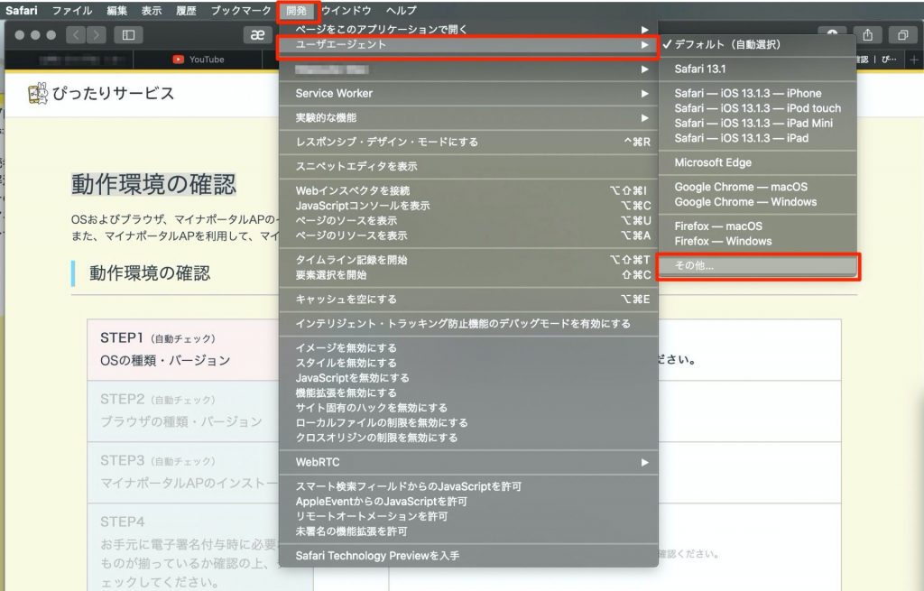924x591 pixels.
Task: Select Firefox — macOS user agent
Action: 757,226
